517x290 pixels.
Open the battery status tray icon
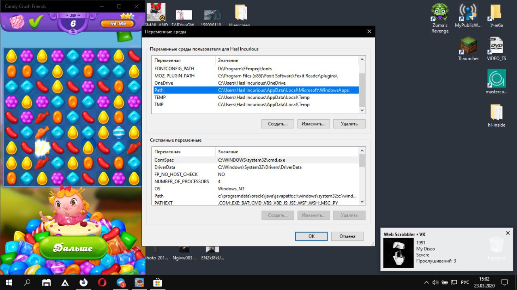click(x=444, y=282)
